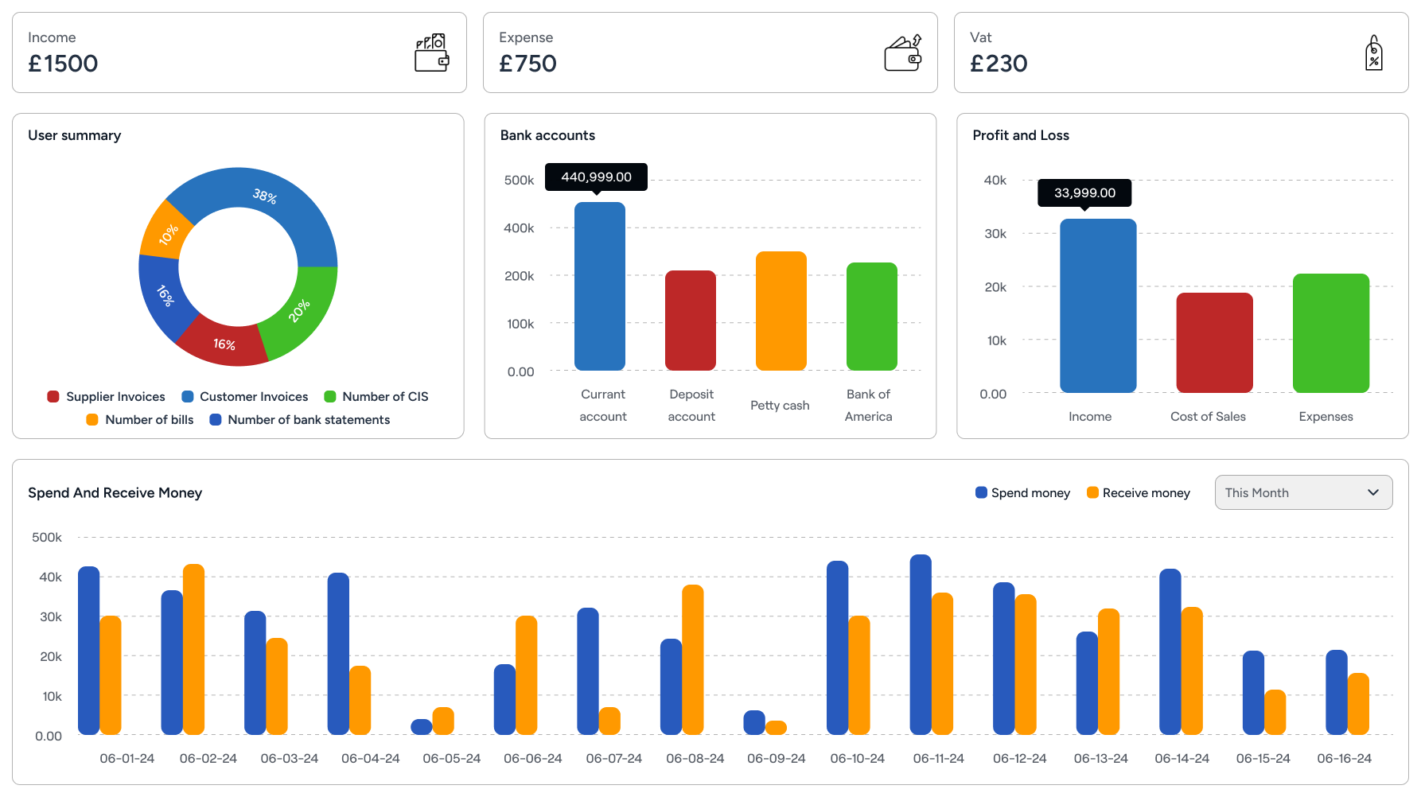
Task: Open the Income £1500 summary card
Action: tap(239, 52)
